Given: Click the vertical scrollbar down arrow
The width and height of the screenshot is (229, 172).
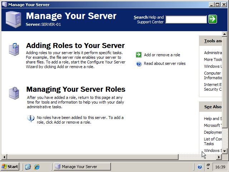Looking at the screenshot, I should [224, 151].
